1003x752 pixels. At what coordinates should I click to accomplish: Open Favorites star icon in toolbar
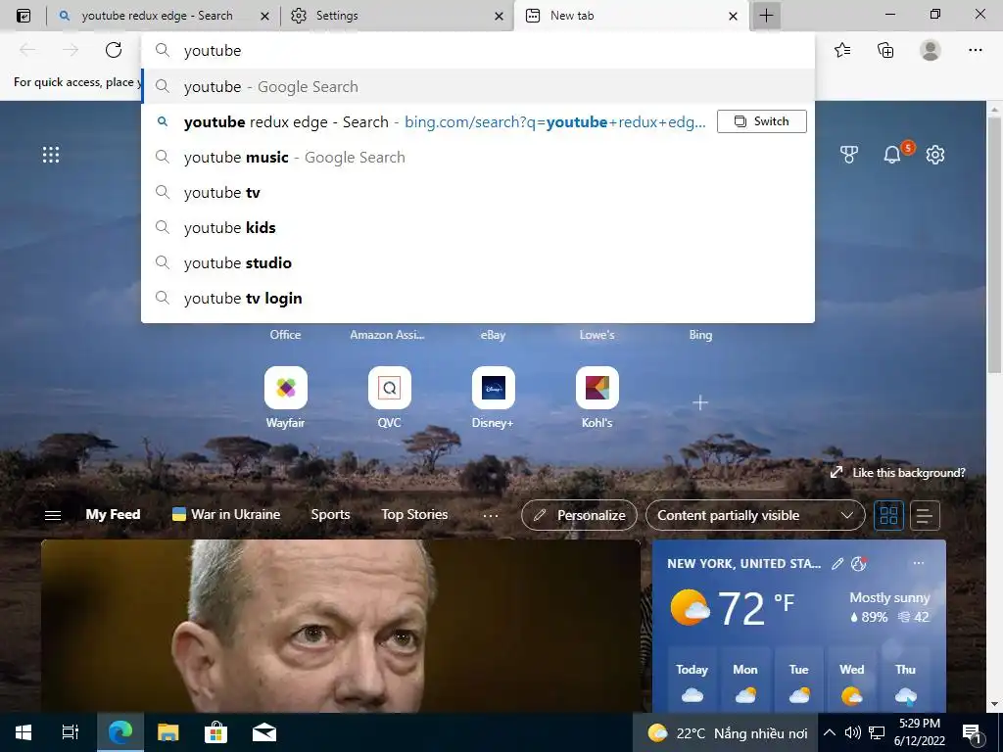pyautogui.click(x=842, y=50)
